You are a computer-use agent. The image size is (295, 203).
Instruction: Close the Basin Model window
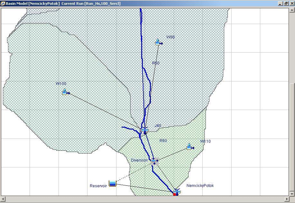click(291, 4)
